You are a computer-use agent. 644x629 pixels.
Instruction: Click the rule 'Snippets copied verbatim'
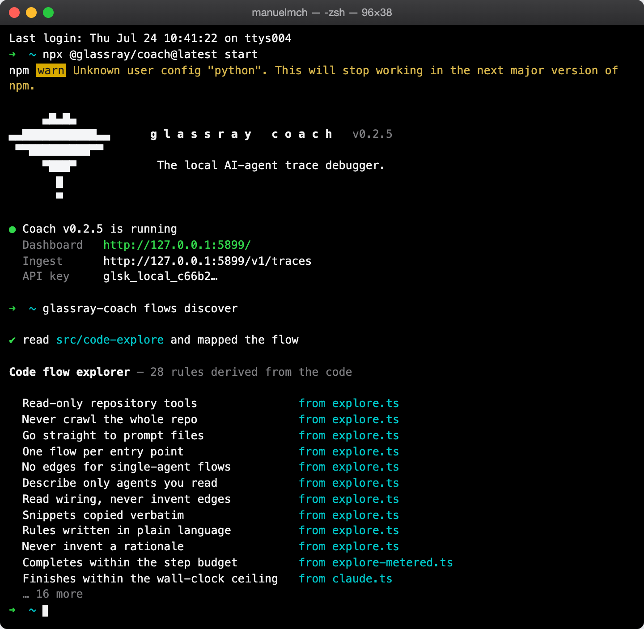(103, 515)
